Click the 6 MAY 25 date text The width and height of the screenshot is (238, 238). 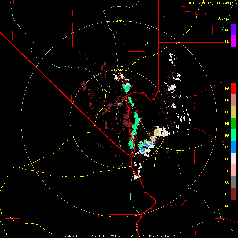pos(152,236)
